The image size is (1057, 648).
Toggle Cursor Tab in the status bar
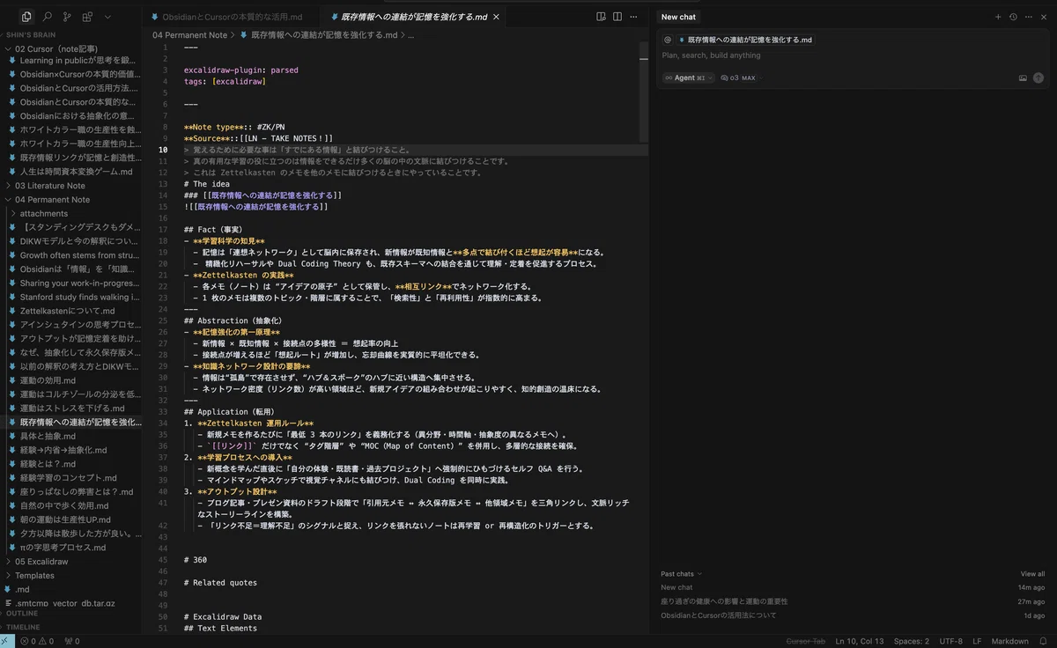click(805, 641)
